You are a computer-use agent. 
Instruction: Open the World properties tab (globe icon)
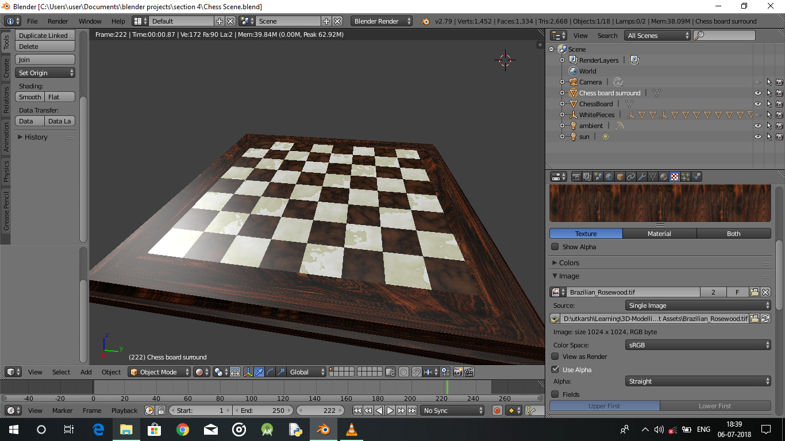pos(609,177)
